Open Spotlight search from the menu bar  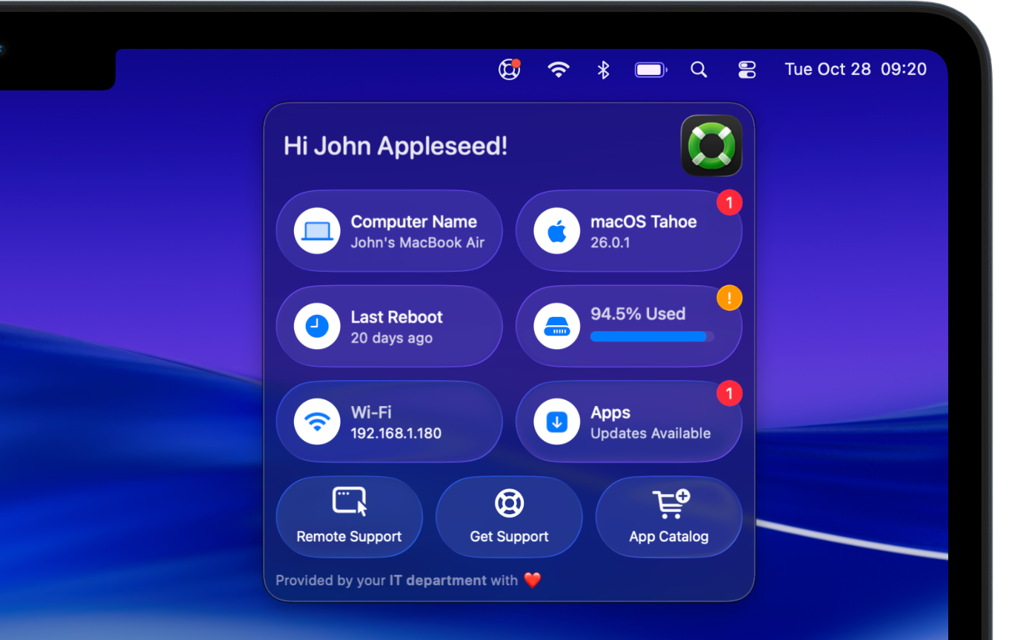[x=699, y=69]
